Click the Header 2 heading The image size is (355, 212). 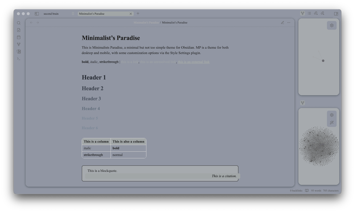[93, 88]
